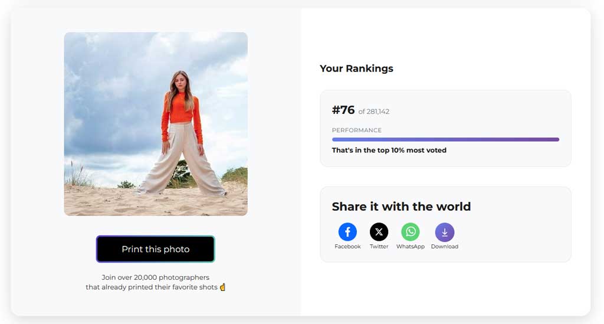Open the woman on beach photo
Screen dimensions: 604x324
156,124
